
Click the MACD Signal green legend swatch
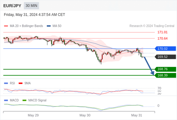click(24, 100)
